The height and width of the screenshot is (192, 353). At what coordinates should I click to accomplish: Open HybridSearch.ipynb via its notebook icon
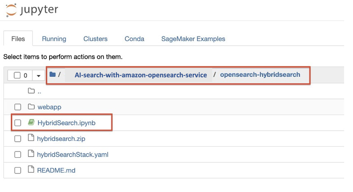[31, 123]
